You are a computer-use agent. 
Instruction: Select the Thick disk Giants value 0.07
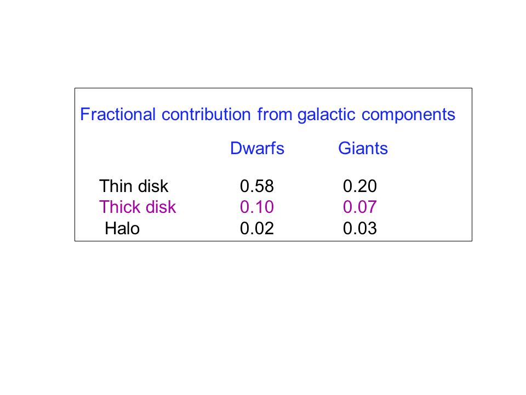pyautogui.click(x=359, y=207)
